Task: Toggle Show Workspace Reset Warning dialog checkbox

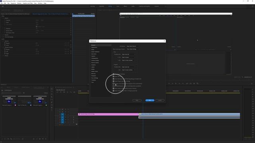Action: click(x=114, y=79)
